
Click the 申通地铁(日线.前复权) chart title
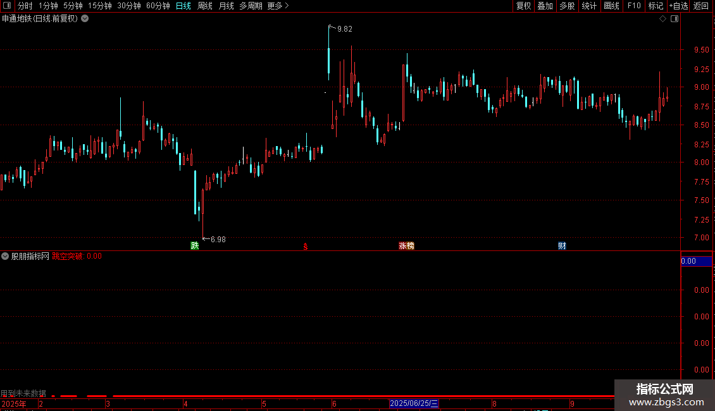click(40, 19)
